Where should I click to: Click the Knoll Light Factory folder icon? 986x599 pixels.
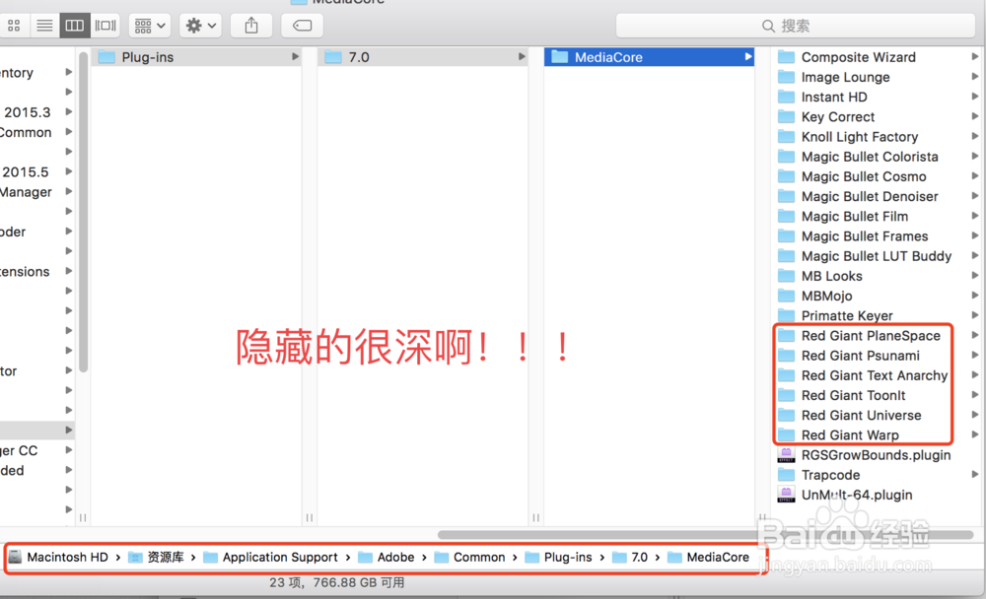786,137
